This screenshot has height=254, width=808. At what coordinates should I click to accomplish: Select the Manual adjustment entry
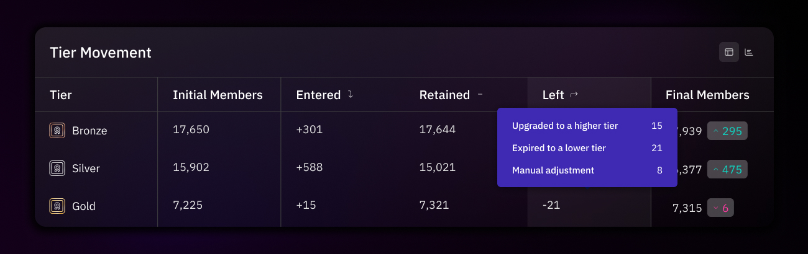click(587, 170)
